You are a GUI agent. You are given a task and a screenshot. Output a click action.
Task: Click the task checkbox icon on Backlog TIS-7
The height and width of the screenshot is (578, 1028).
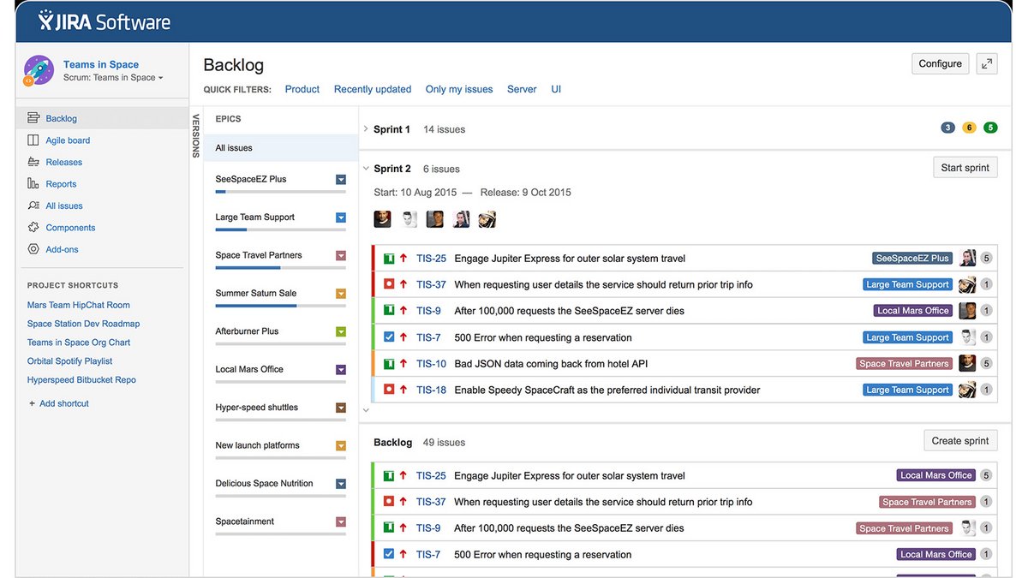tap(389, 554)
